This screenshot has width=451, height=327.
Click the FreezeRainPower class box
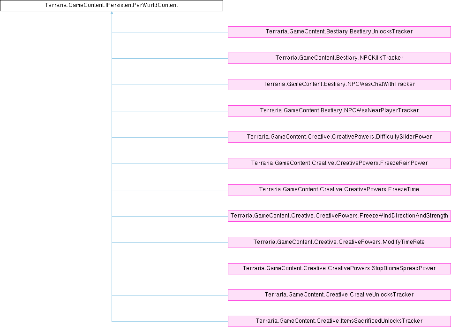click(x=339, y=163)
